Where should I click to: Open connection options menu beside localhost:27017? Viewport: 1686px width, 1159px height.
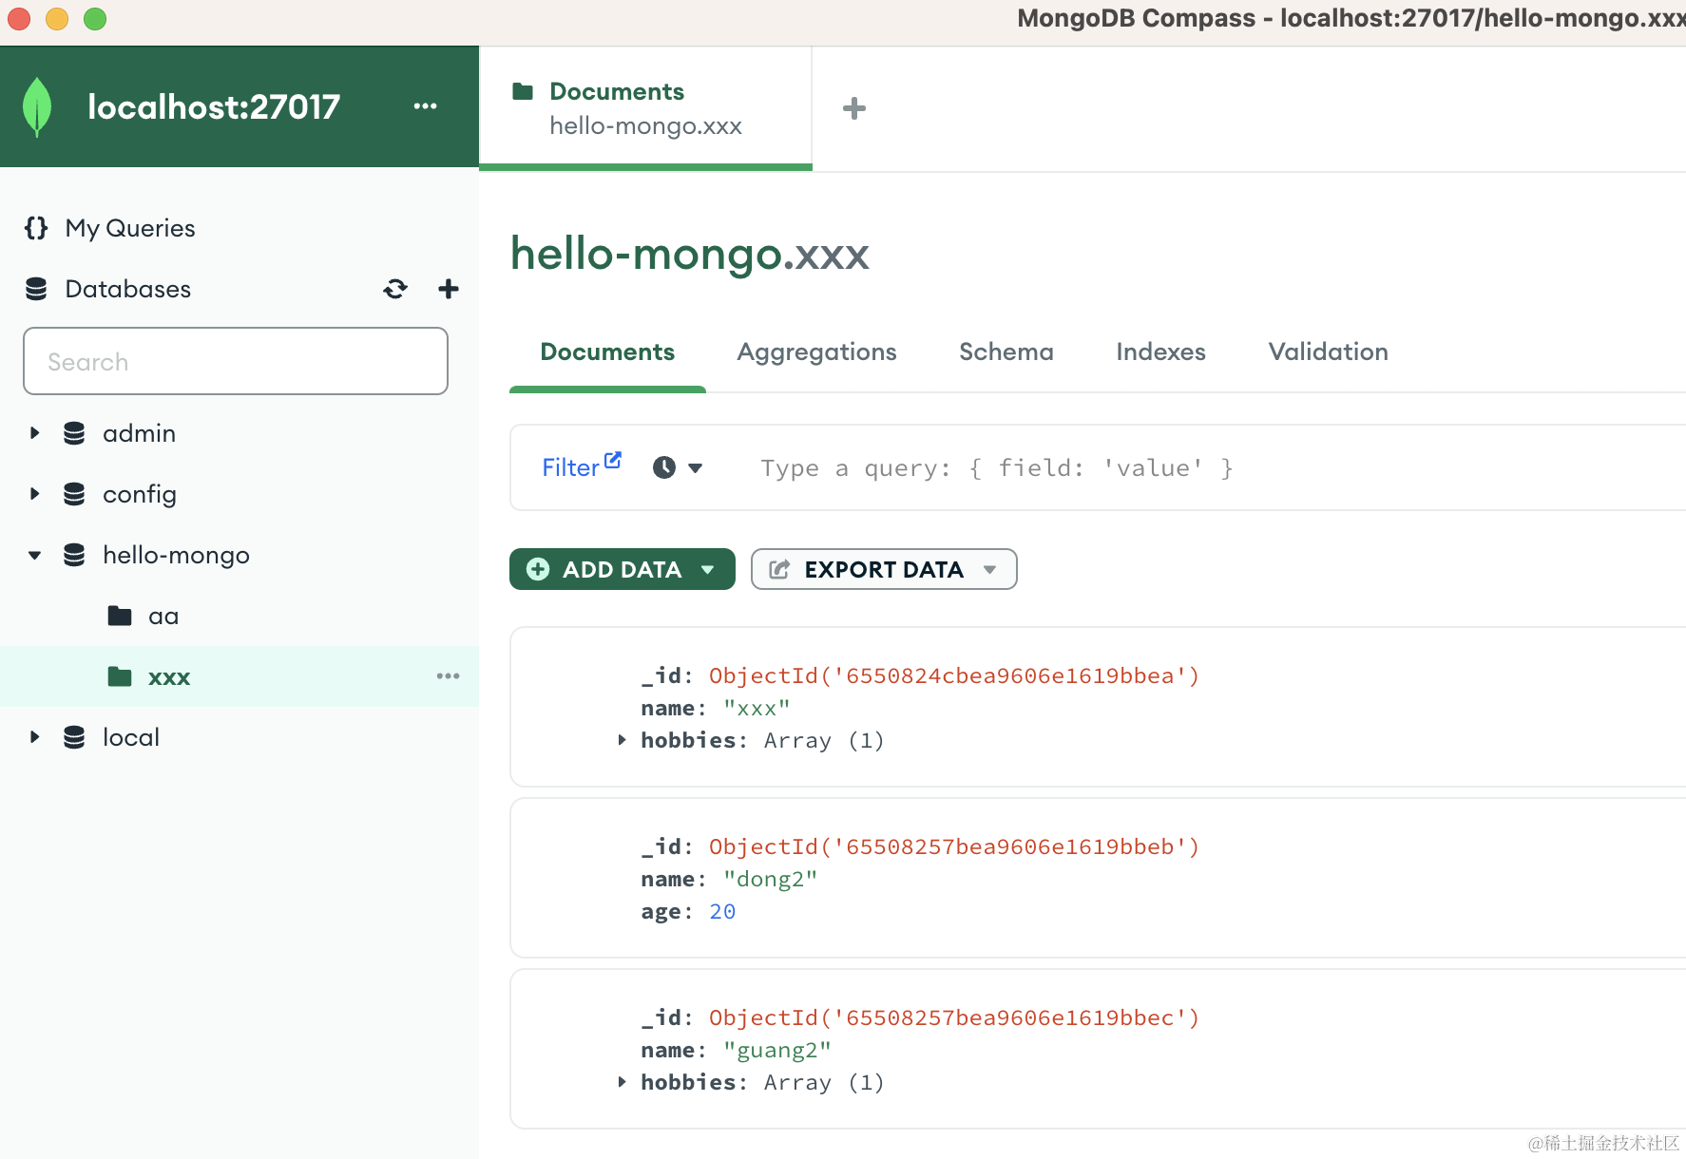pyautogui.click(x=425, y=106)
